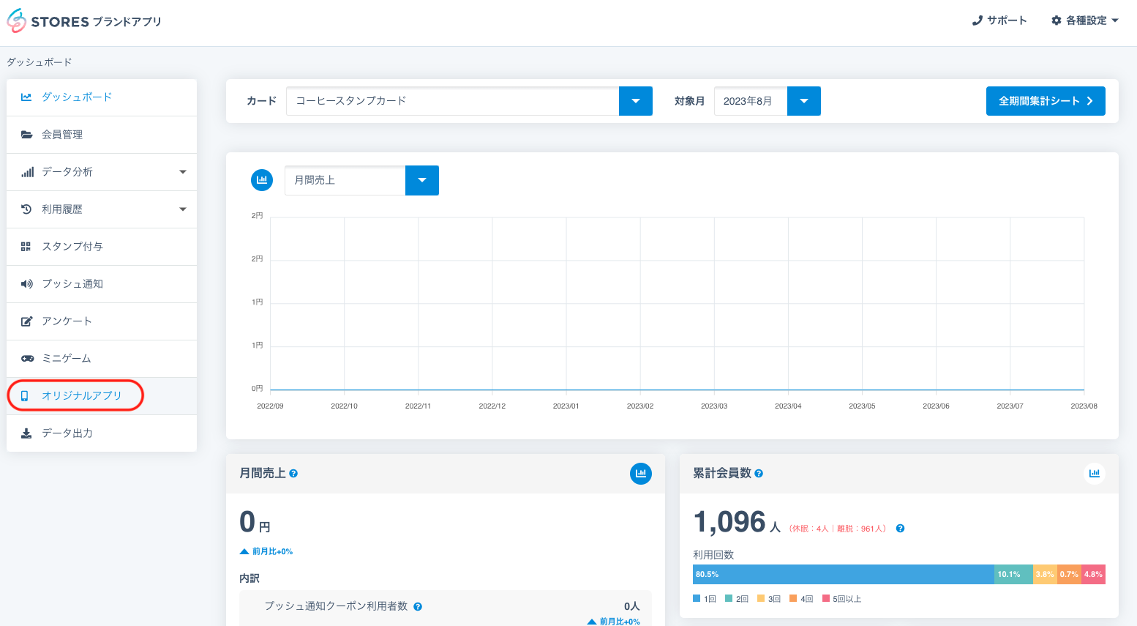Image resolution: width=1137 pixels, height=626 pixels.
Task: Click the folder icon for 会員管理
Action: pyautogui.click(x=26, y=135)
